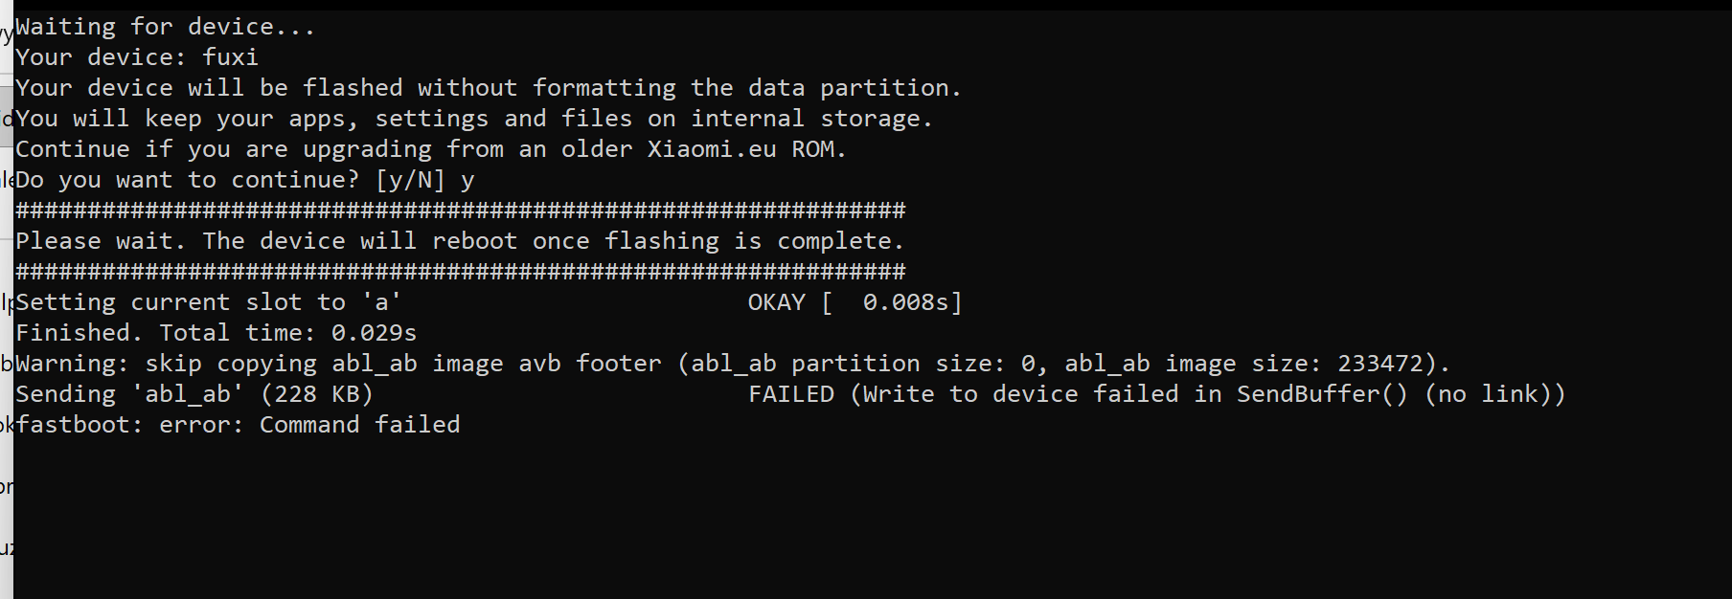Click the "Finished. Total time: 0.029s" line
The height and width of the screenshot is (599, 1732).
point(216,333)
